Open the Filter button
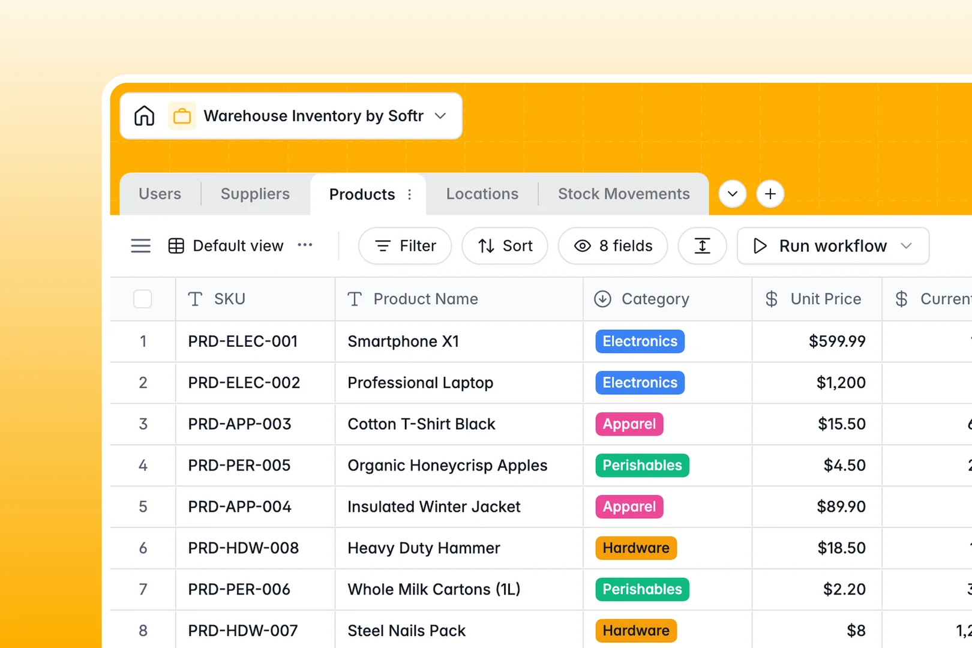Screen dimensions: 972x648 point(405,246)
